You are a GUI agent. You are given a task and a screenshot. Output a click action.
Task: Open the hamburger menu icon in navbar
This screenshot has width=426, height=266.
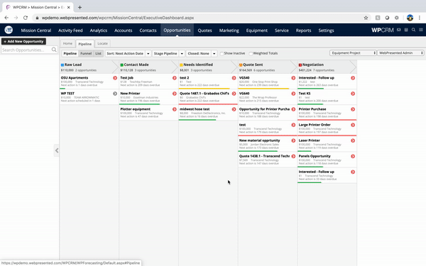(420, 30)
